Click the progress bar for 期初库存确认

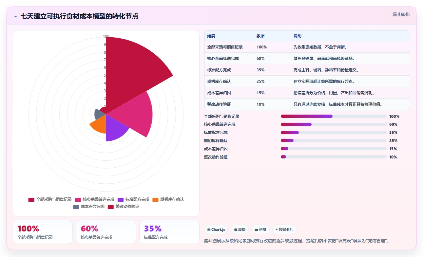click(334, 140)
